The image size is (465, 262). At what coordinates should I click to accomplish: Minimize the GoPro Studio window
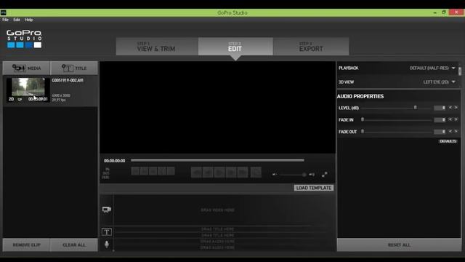coord(435,12)
